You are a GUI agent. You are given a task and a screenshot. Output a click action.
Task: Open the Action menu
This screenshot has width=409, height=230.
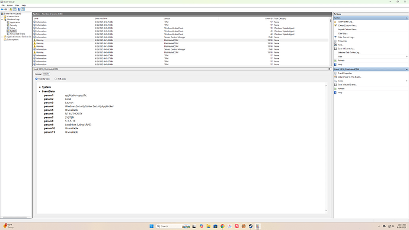[x=9, y=5]
